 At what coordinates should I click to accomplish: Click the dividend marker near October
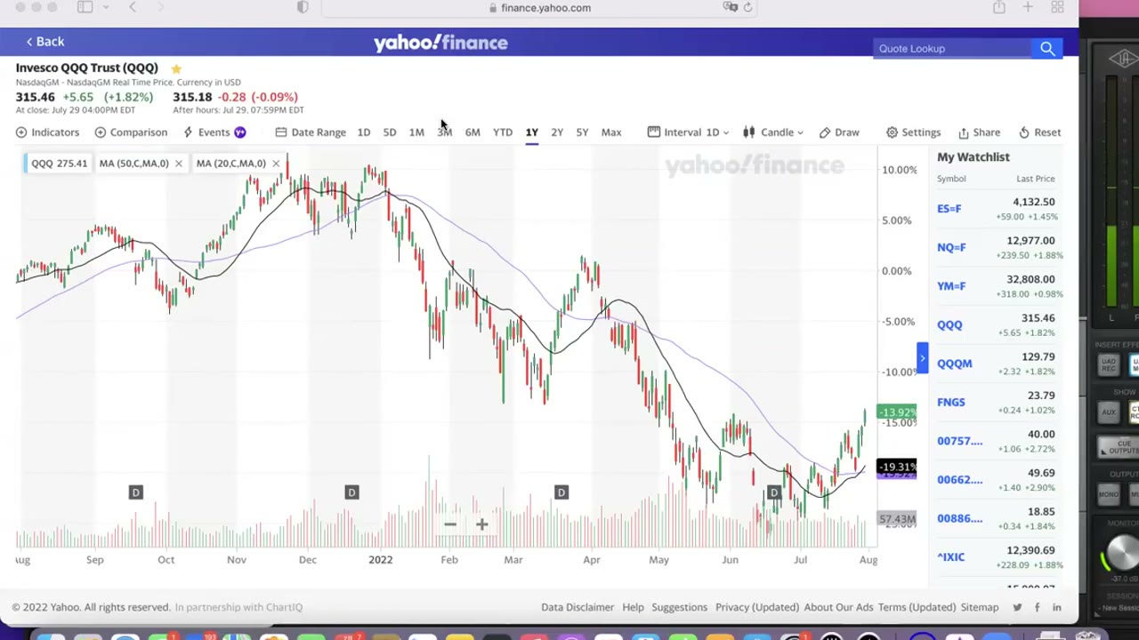pyautogui.click(x=136, y=492)
